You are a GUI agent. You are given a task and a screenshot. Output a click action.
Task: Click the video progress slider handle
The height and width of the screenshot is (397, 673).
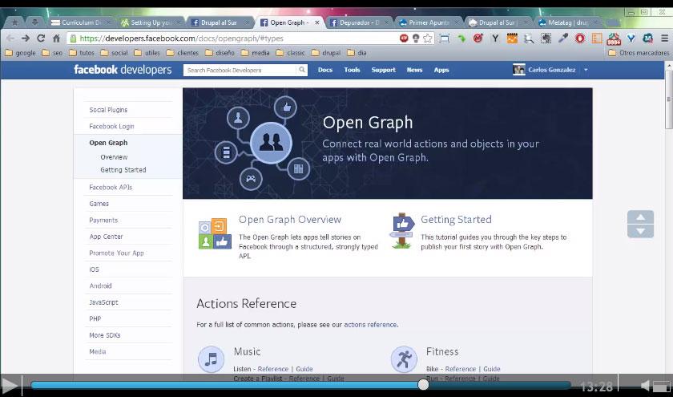(x=423, y=384)
